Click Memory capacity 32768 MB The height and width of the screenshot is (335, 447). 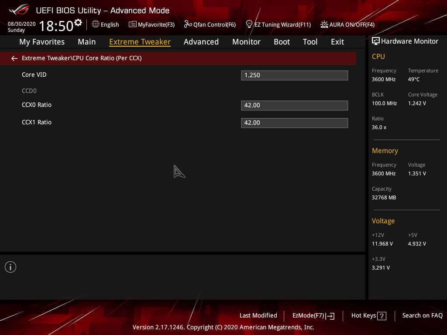(x=384, y=198)
